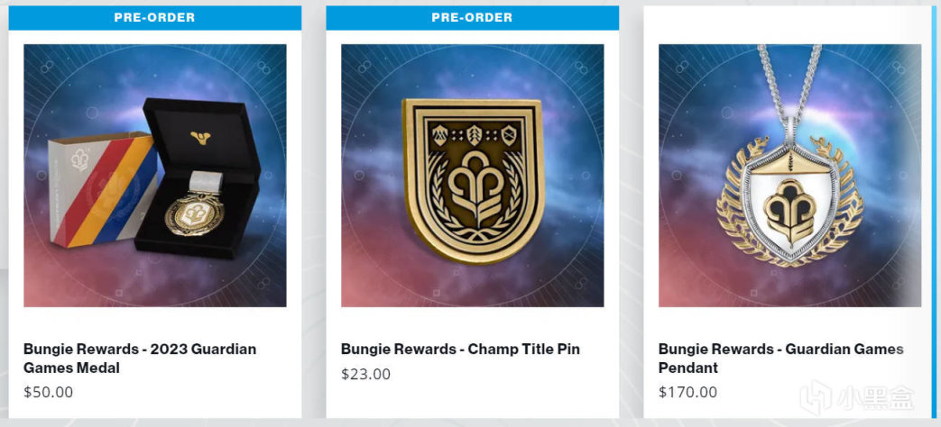Open the Champ Title Pin product image
The image size is (941, 427).
point(472,176)
